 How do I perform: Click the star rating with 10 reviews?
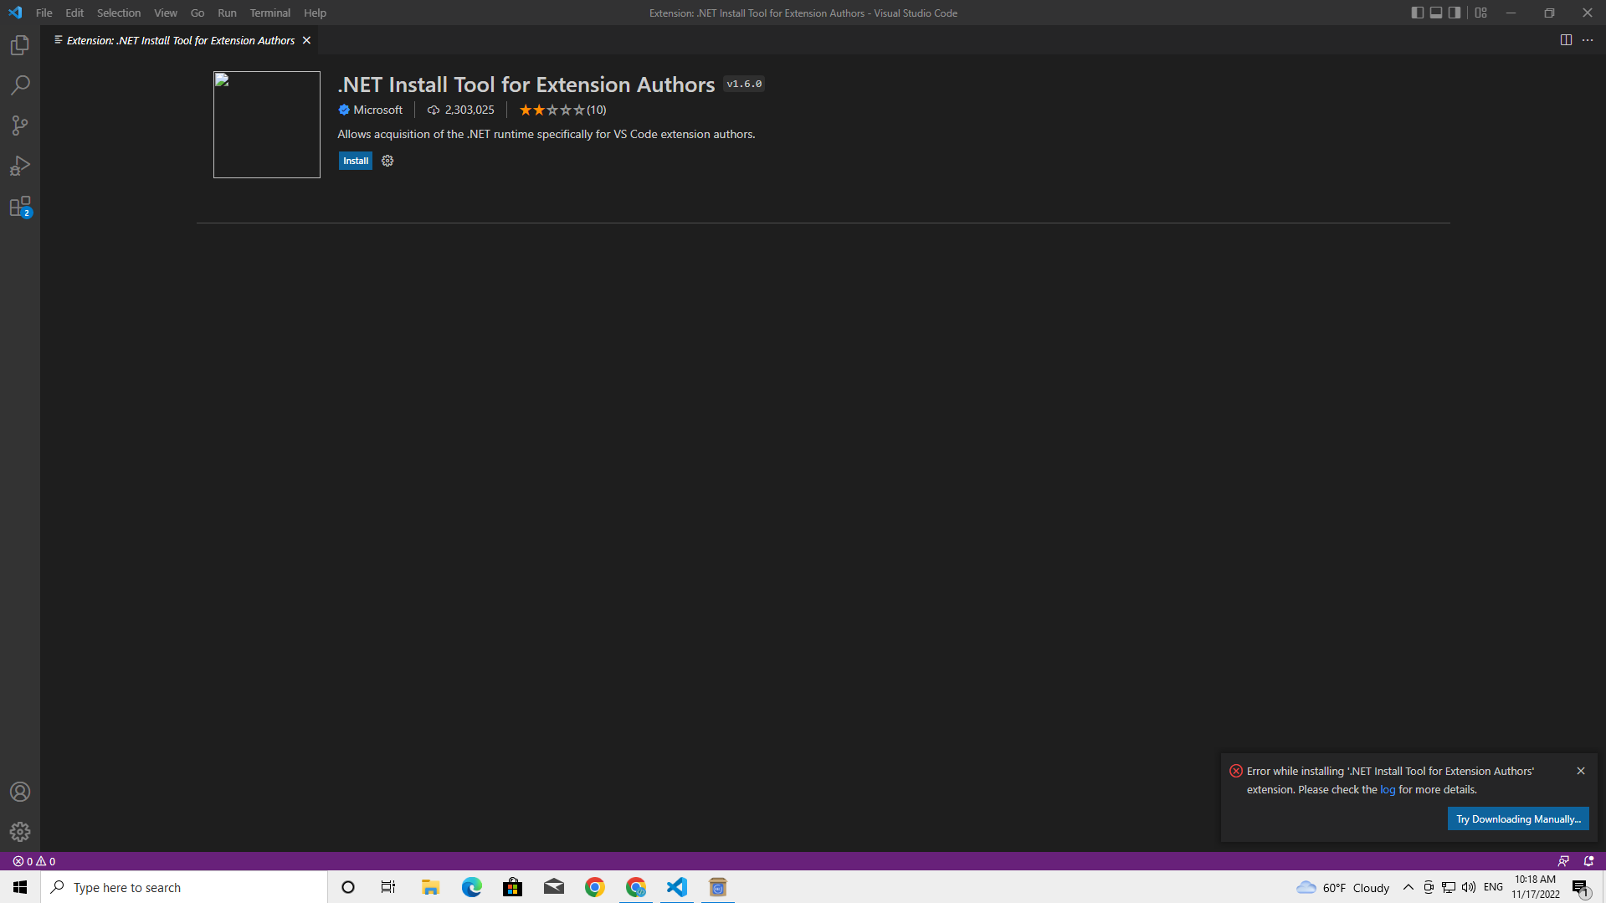pos(562,110)
